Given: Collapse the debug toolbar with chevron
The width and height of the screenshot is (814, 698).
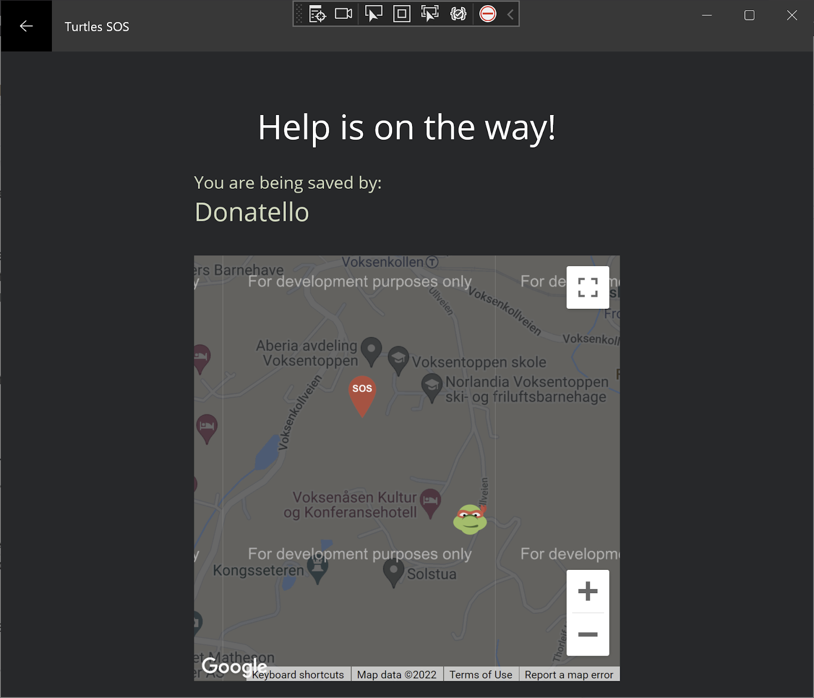Looking at the screenshot, I should pyautogui.click(x=511, y=14).
